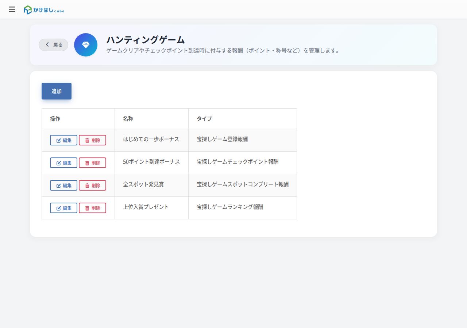Edit 50ポイント到達ボーナス reward
467x328 pixels.
point(63,163)
